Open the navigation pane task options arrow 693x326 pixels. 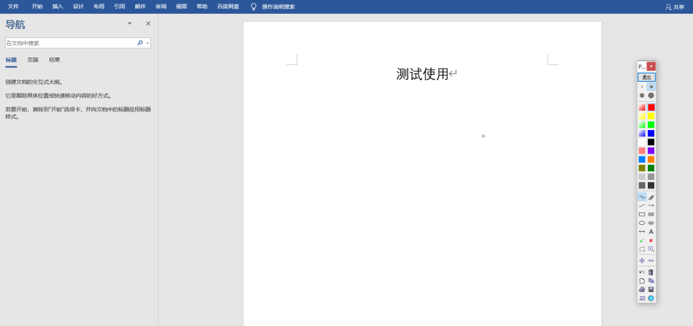130,24
